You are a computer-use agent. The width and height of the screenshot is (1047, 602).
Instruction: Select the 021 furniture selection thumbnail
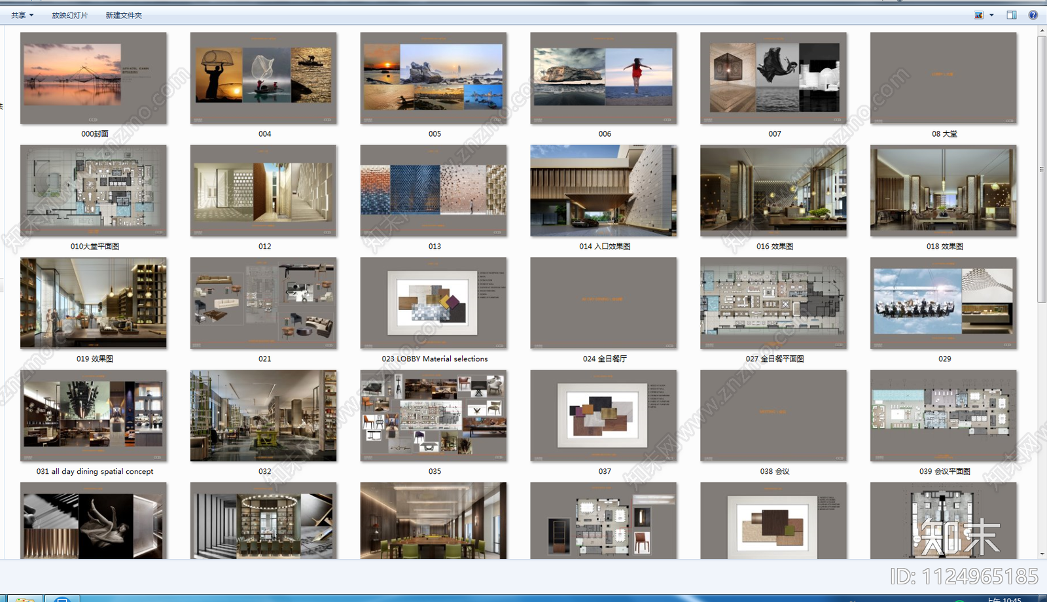(264, 303)
